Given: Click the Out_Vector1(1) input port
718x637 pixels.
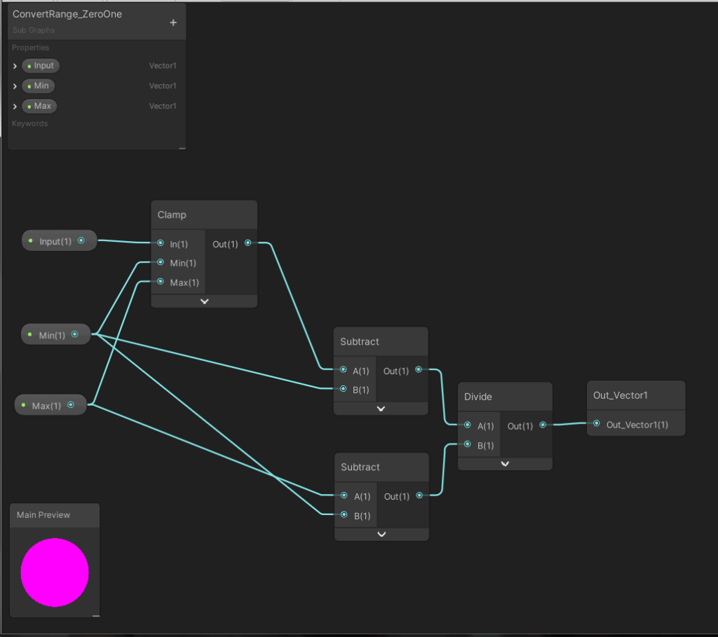Looking at the screenshot, I should tap(597, 423).
